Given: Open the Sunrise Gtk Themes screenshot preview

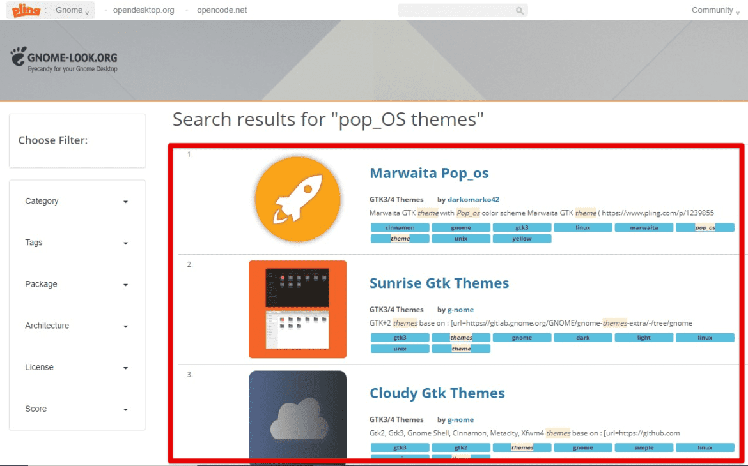Looking at the screenshot, I should click(x=298, y=309).
